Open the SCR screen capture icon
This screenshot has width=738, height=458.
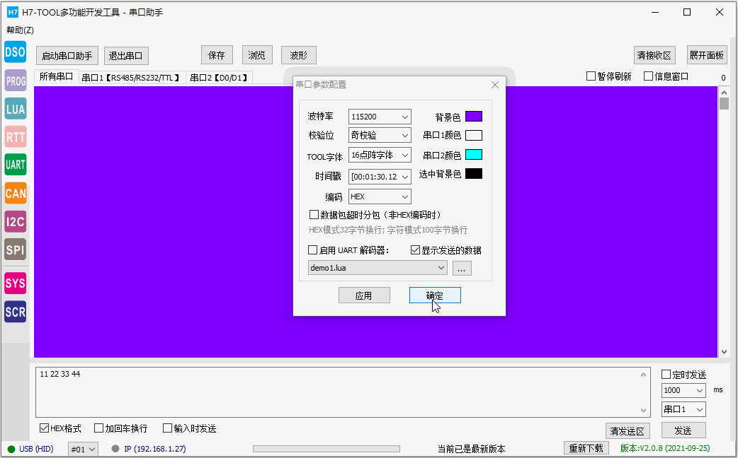[16, 312]
